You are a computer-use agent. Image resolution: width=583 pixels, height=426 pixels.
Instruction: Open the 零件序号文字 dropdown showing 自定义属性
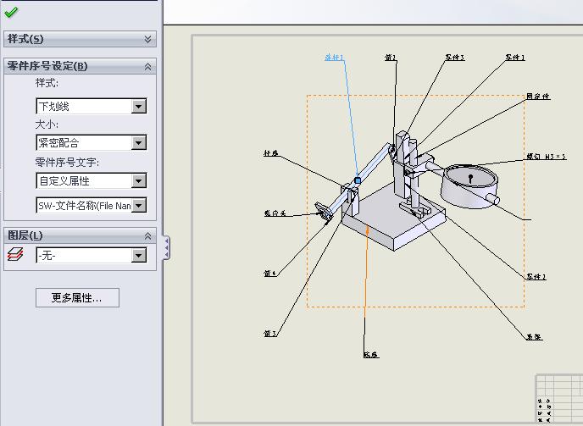tap(139, 180)
